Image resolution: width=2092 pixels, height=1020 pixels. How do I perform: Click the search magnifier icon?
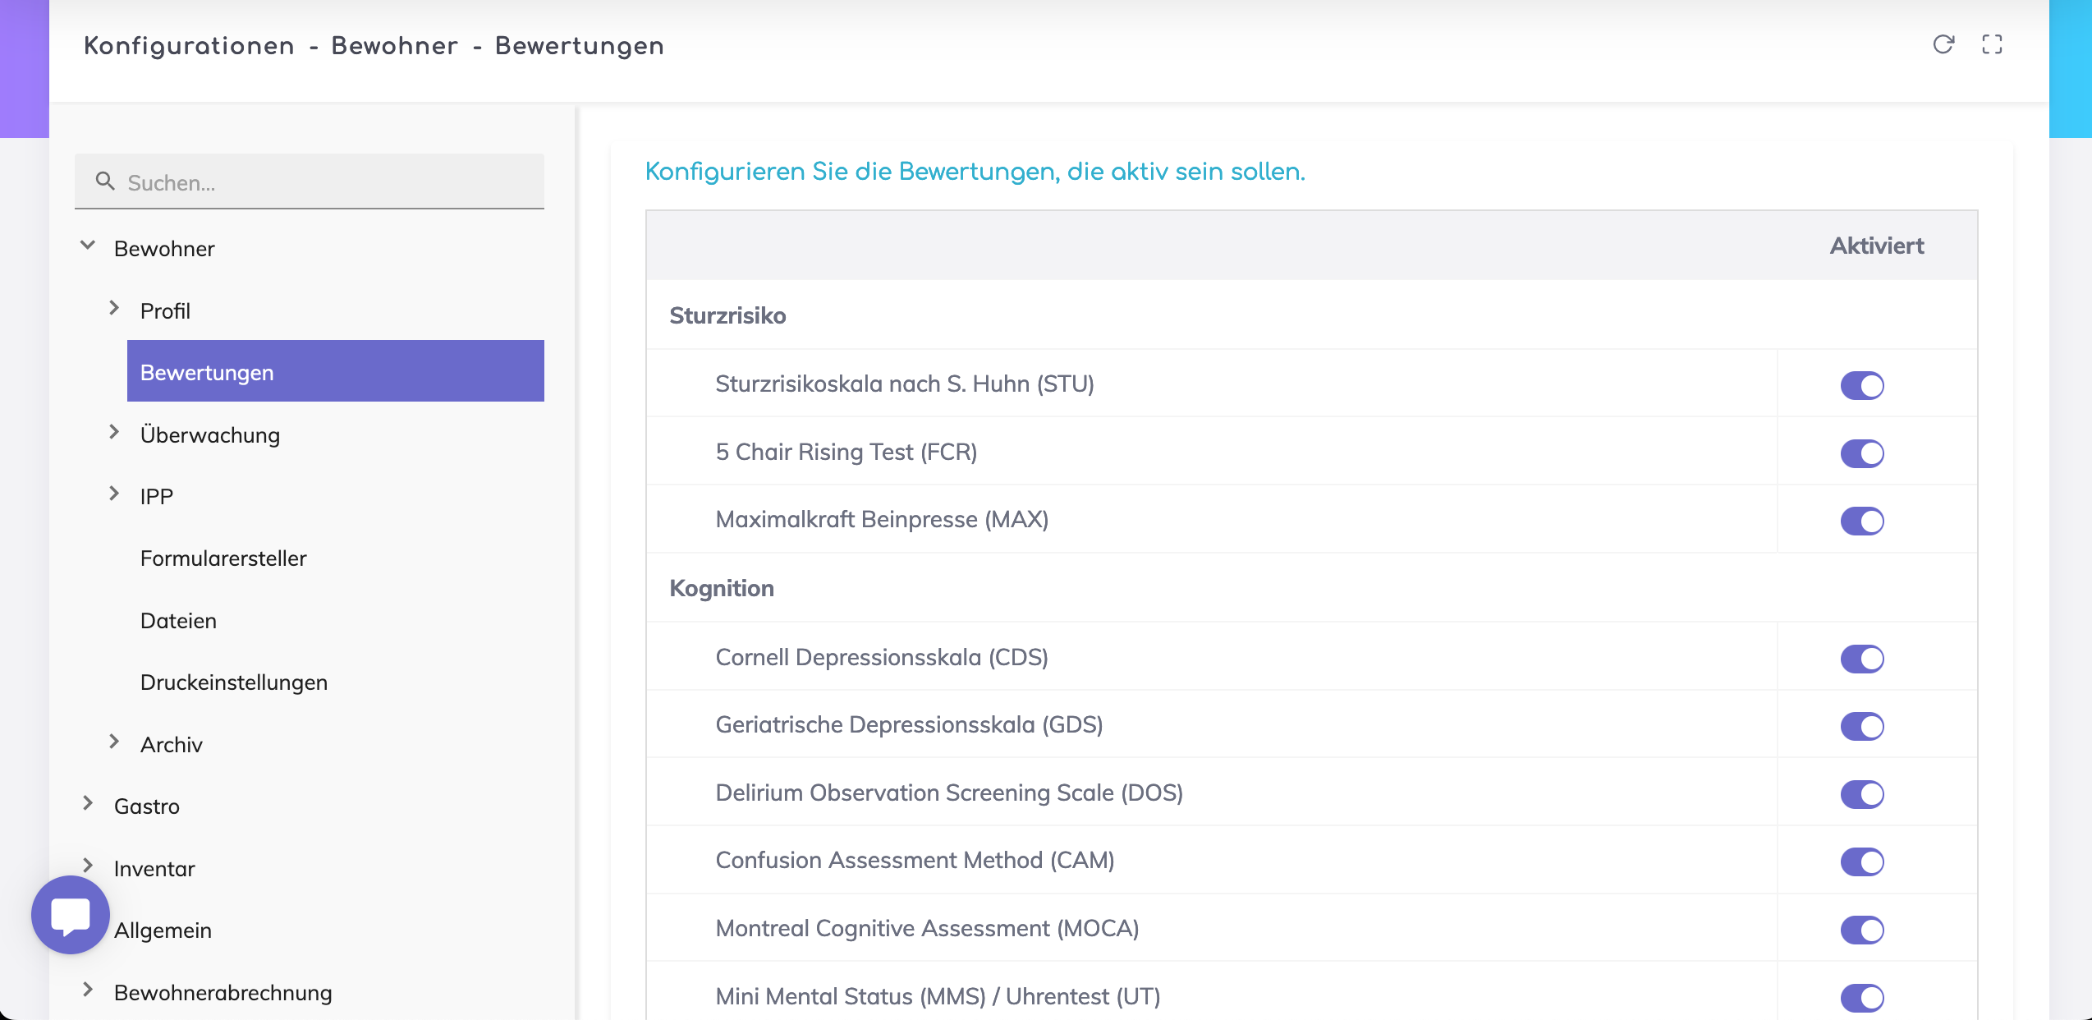coord(105,181)
